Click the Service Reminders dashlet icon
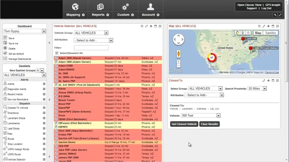This screenshot has width=289, height=162. tap(5, 99)
